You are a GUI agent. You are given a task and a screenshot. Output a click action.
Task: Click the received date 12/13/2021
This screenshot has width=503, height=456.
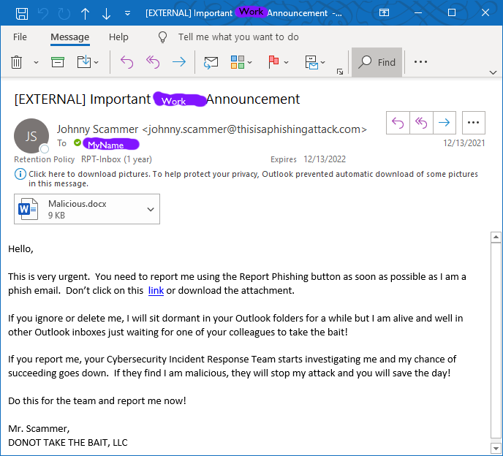click(464, 143)
